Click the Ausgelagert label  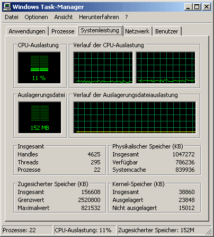128,200
